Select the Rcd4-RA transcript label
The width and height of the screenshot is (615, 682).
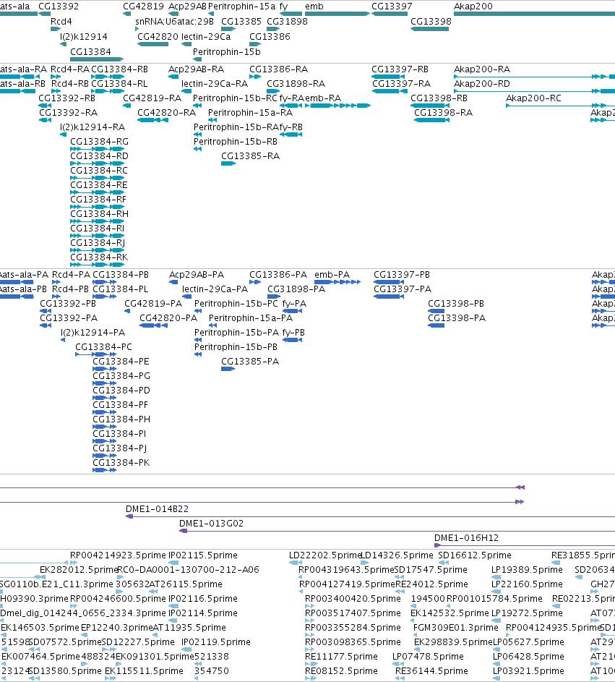tap(70, 69)
